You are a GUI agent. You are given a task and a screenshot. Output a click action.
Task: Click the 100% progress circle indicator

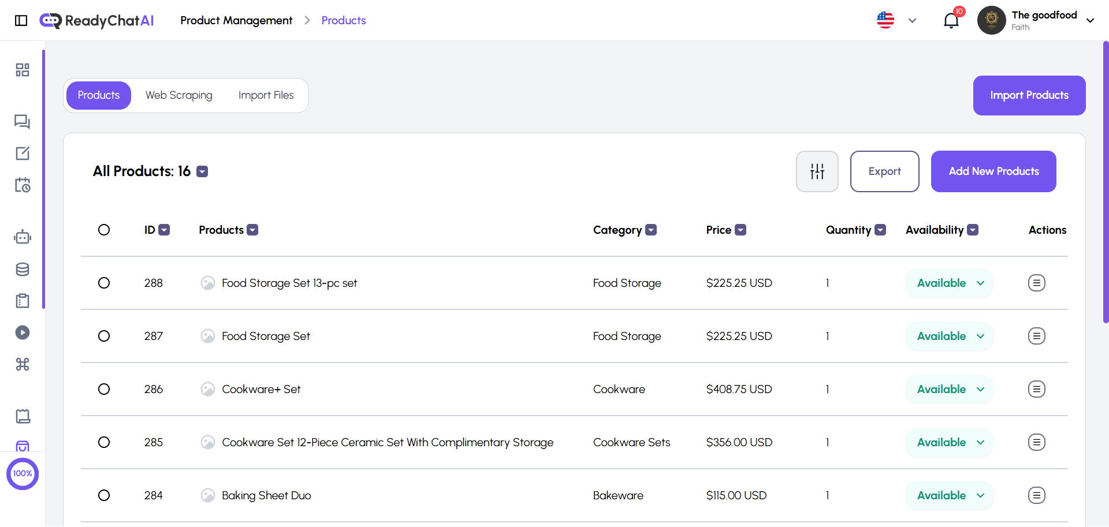pos(23,473)
